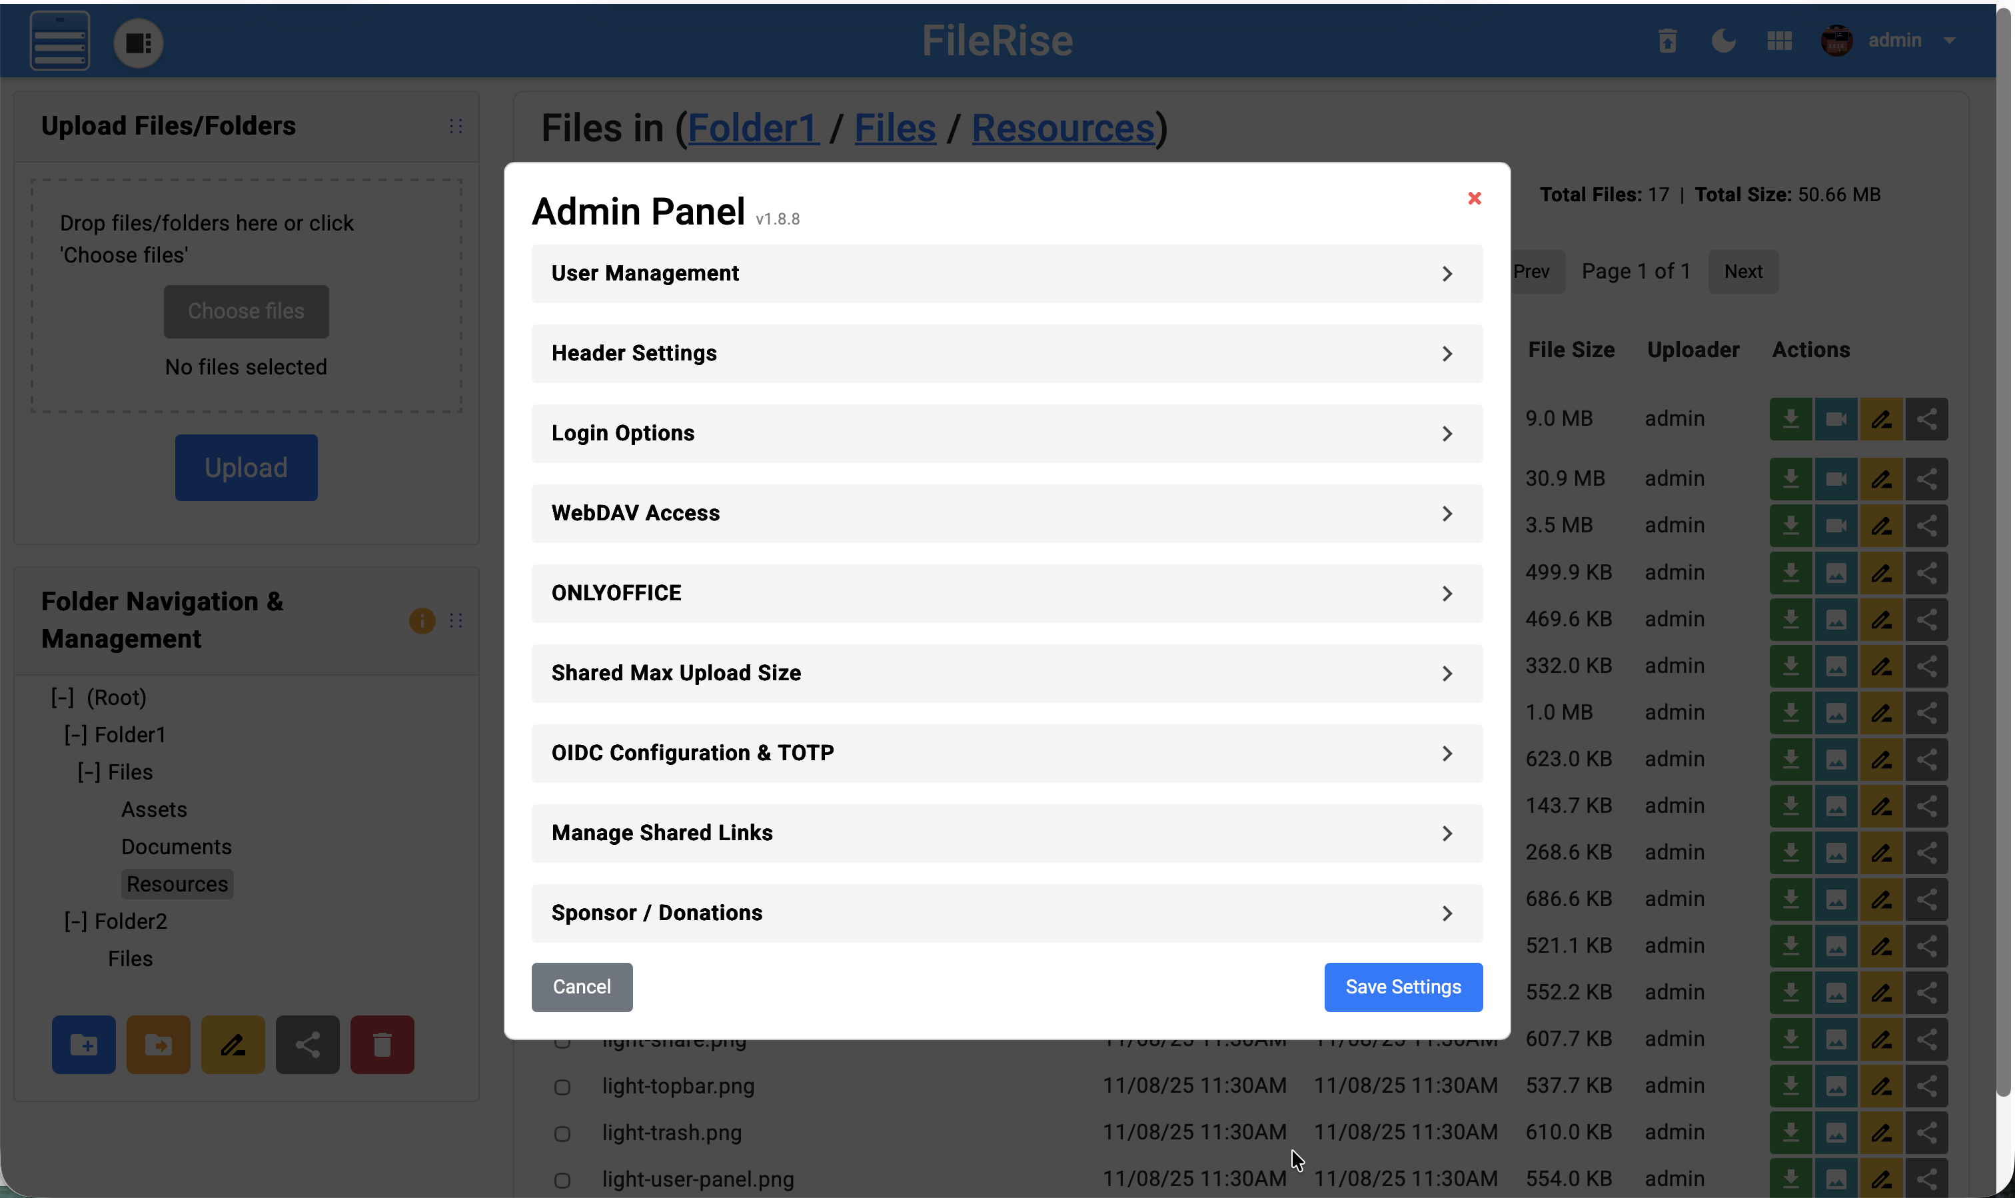This screenshot has height=1198, width=2015.
Task: Expand OIDC Configuration & TOTP section
Action: click(x=1006, y=753)
